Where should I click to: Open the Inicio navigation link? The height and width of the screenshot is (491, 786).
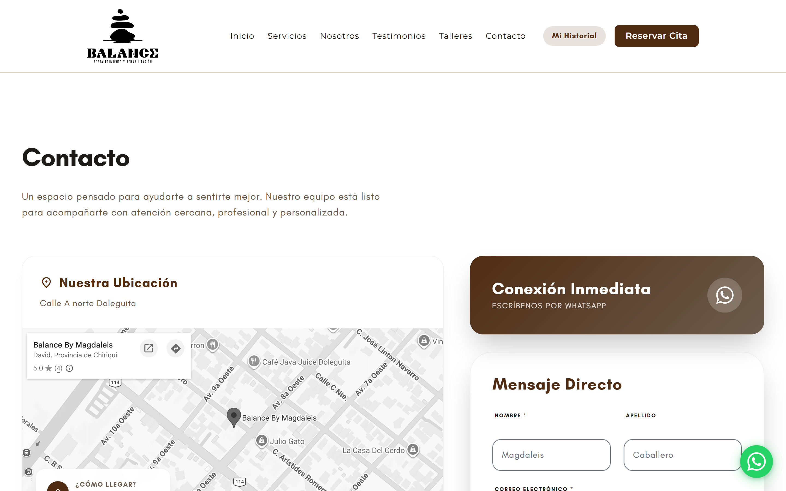tap(242, 36)
